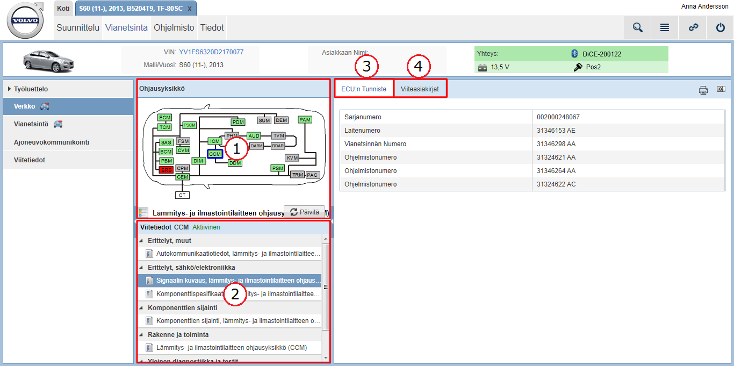Open the Suunnittelu menu
This screenshot has height=366, width=734.
point(78,27)
